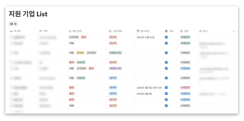The height and width of the screenshot is (121, 244).
Task: Open the 접수마감 calendar column header
Action: coord(143,31)
